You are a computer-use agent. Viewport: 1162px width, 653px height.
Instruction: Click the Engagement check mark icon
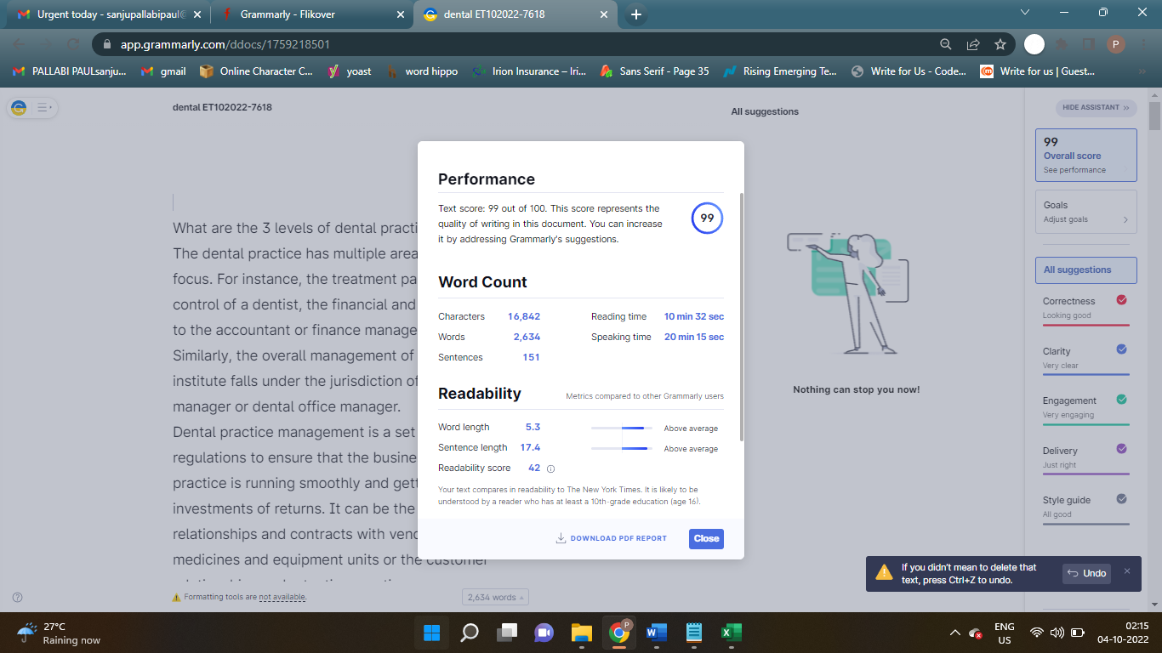click(1121, 400)
